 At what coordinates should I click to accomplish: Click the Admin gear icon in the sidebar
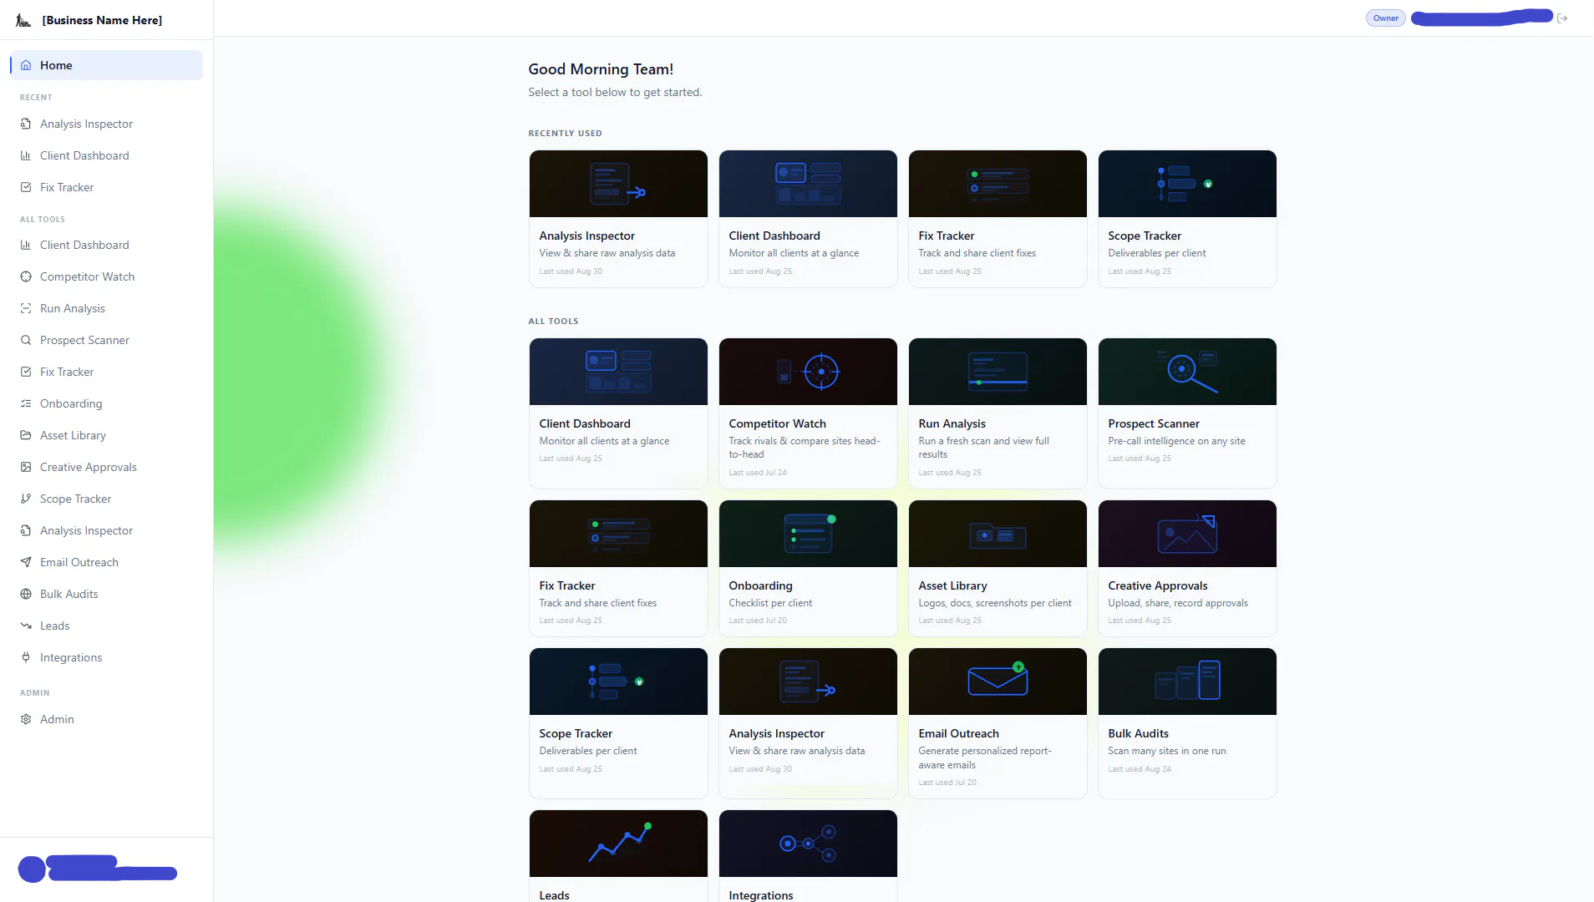(26, 719)
